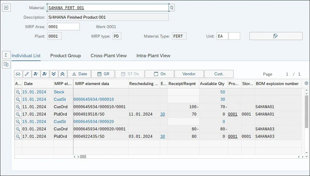310x176 pixels.
Task: Click production plant 0001 link in last row
Action: pyautogui.click(x=233, y=136)
